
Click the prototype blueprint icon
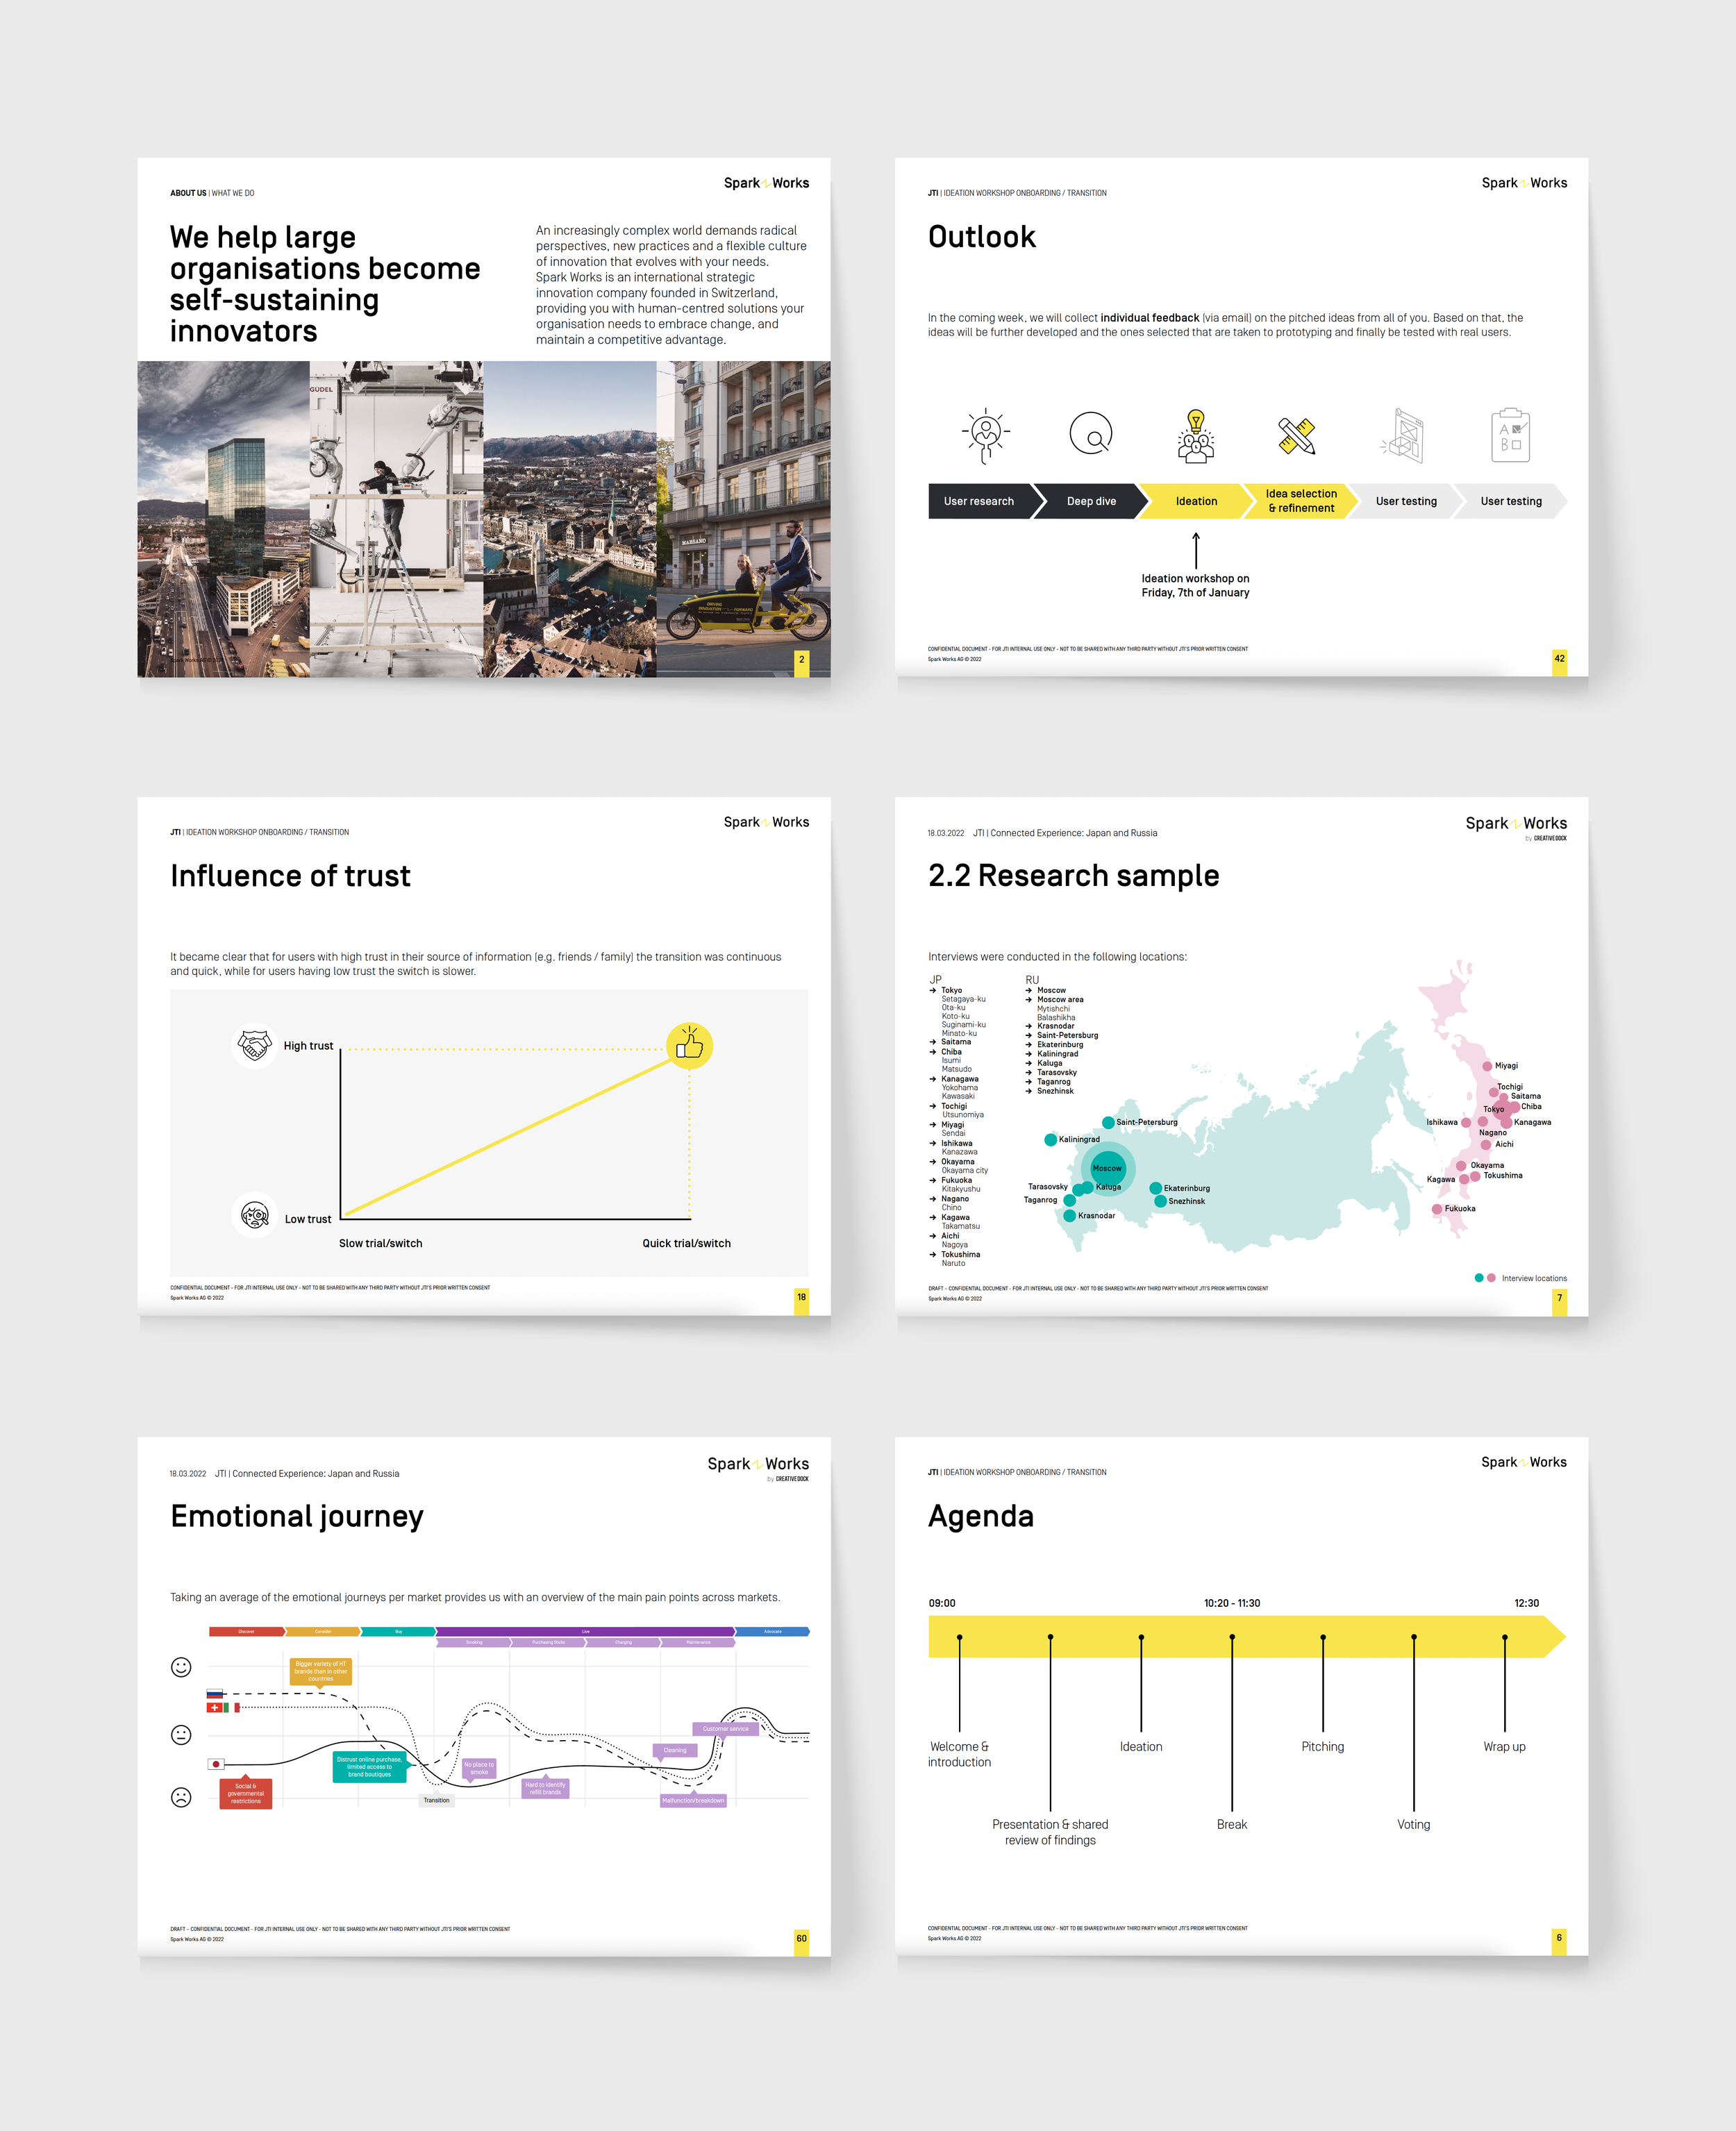tap(1403, 435)
